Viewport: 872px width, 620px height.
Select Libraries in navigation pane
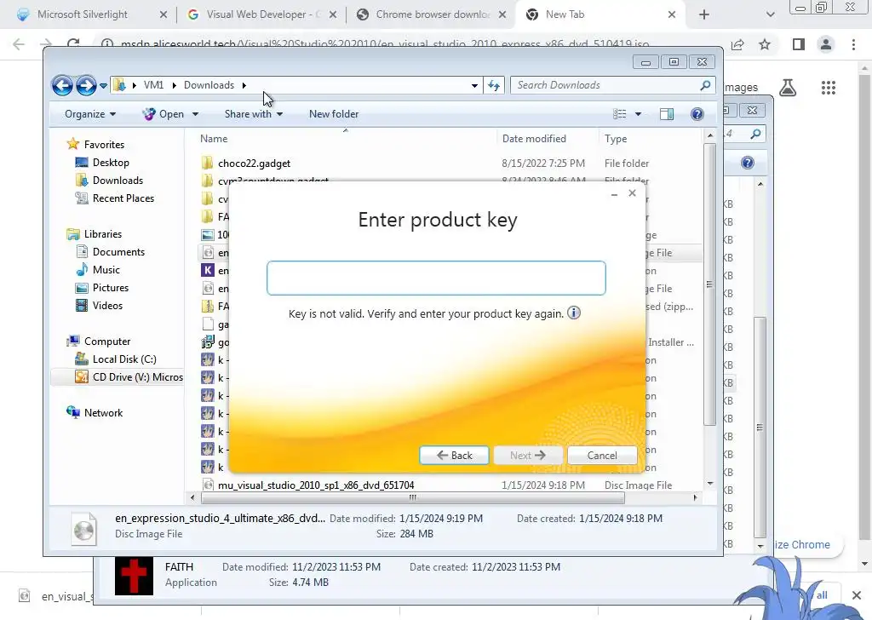coord(103,234)
